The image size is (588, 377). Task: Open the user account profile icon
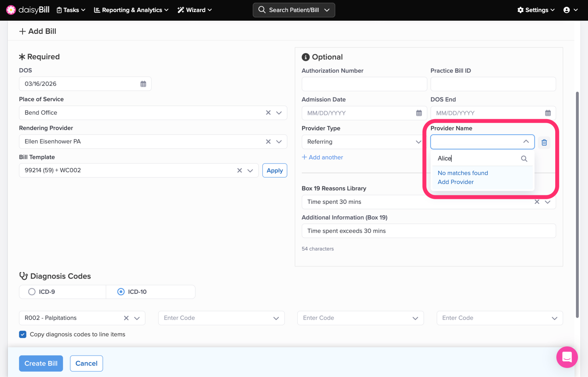pos(566,10)
